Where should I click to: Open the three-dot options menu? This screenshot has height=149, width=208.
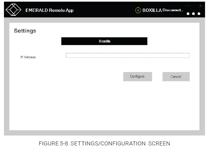[x=193, y=13]
